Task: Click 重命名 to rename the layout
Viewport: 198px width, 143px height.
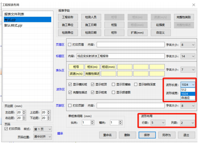Action: pyautogui.click(x=107, y=135)
